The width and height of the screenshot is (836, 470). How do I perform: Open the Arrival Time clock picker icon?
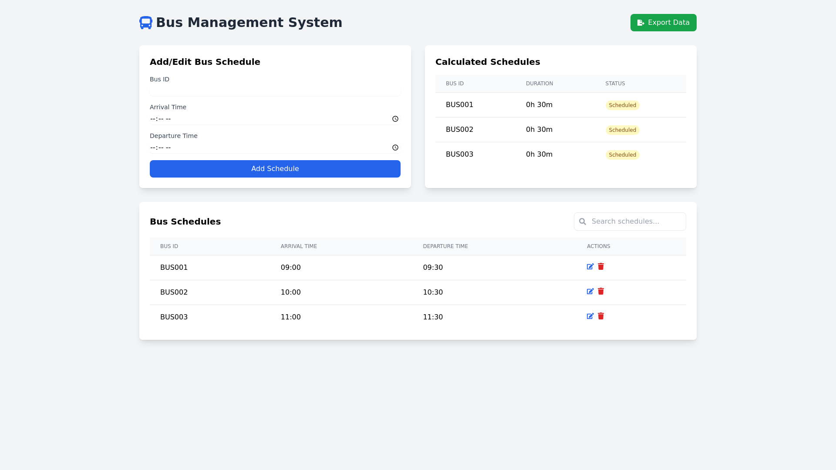(395, 118)
